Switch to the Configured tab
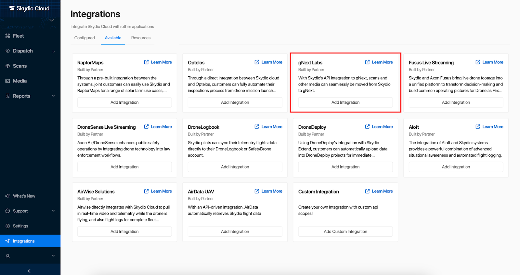The height and width of the screenshot is (275, 520). tap(84, 38)
